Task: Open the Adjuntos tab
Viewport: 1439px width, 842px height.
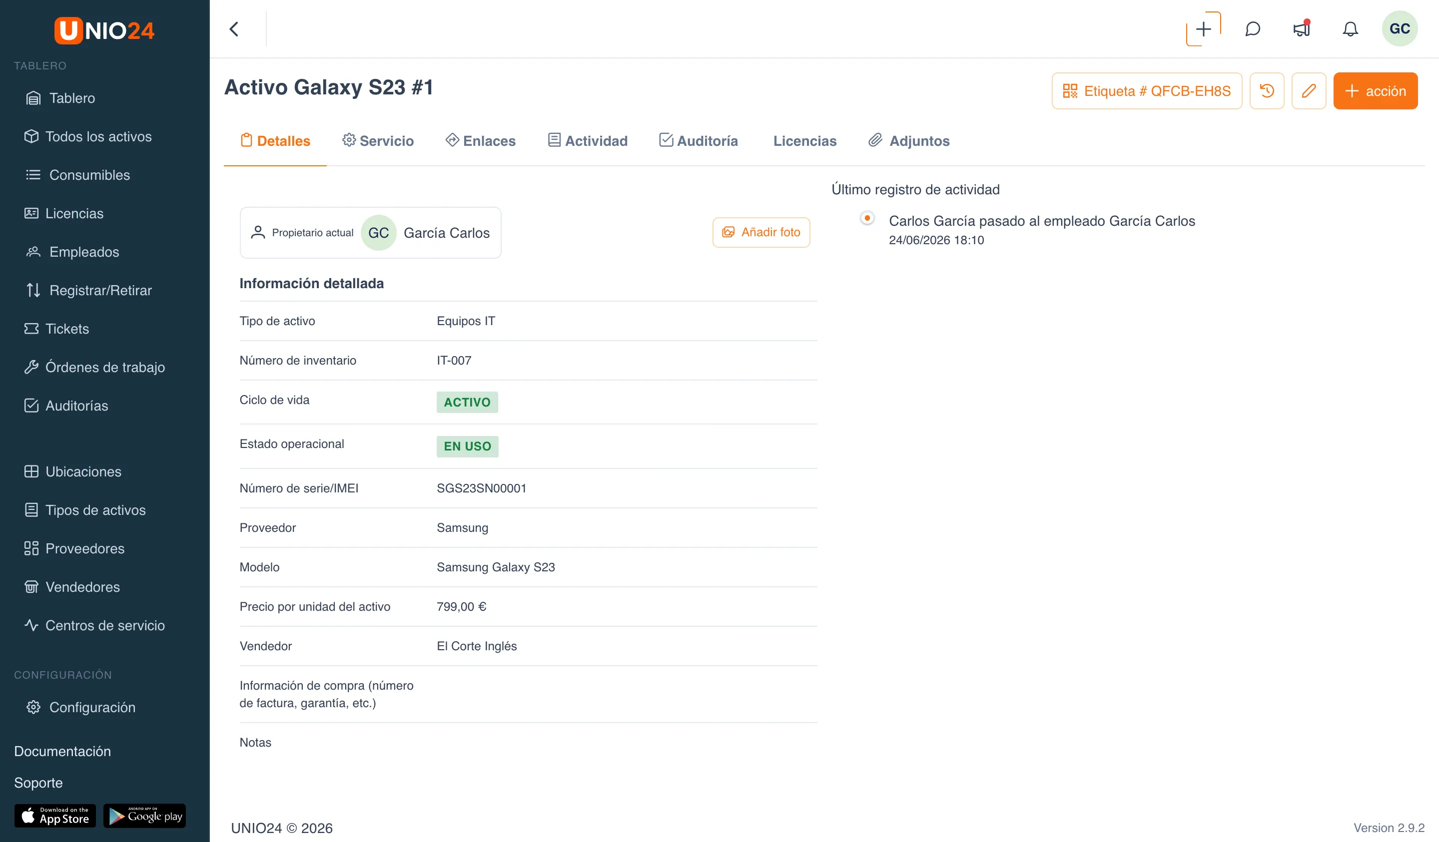Action: click(909, 141)
